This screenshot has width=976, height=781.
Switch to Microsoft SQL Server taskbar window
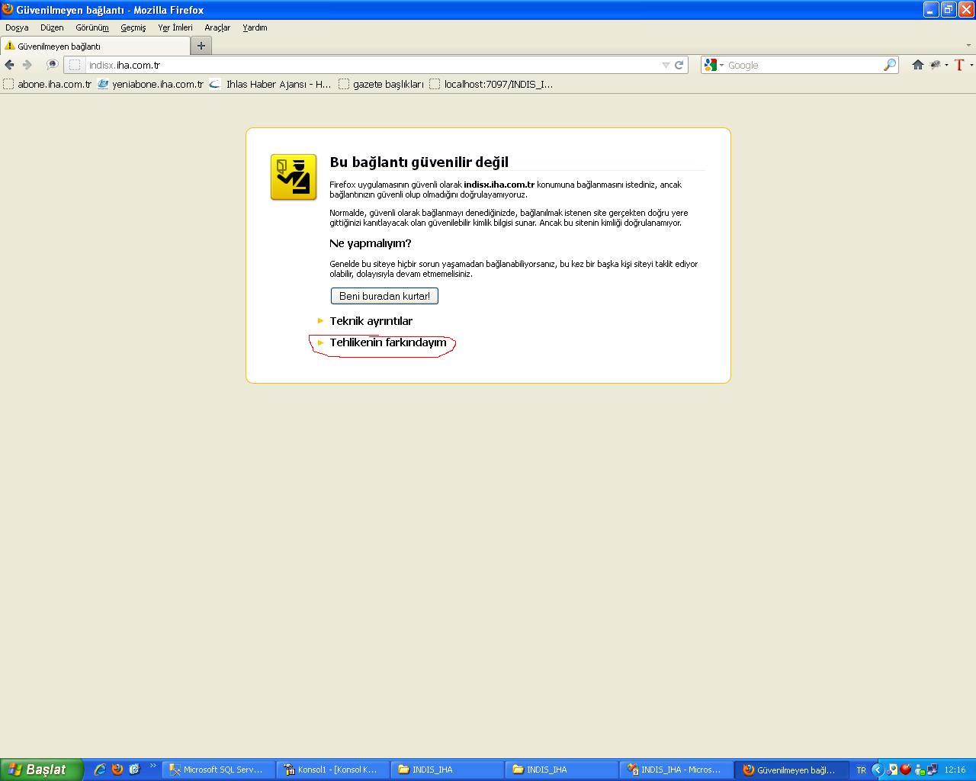218,770
